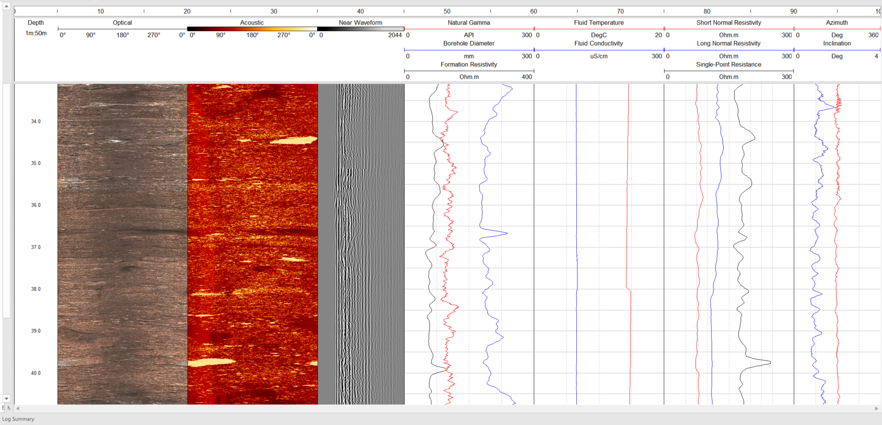Select the Acoustic log title
Viewport: 882px width, 425px height.
coord(252,23)
